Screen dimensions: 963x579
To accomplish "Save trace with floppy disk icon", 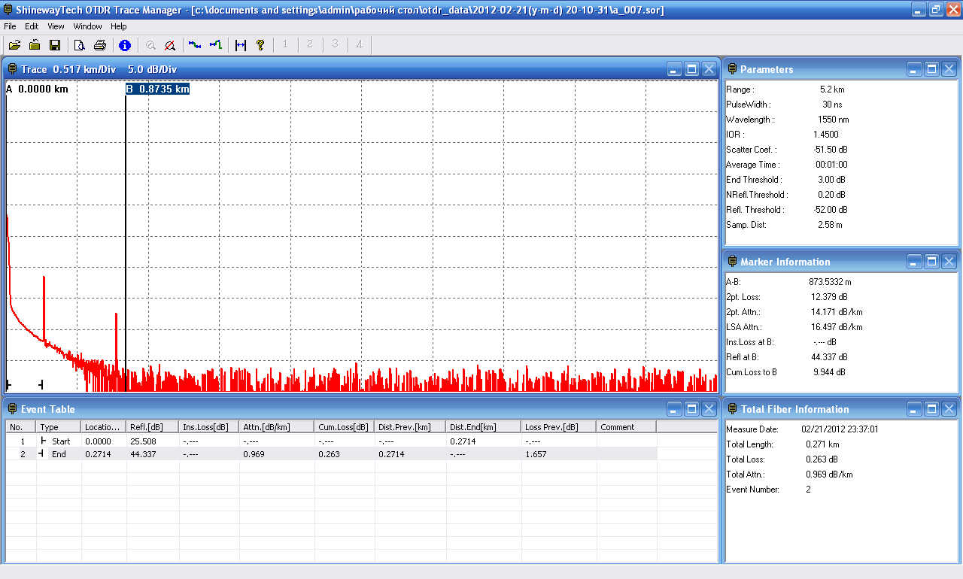I will [x=54, y=45].
